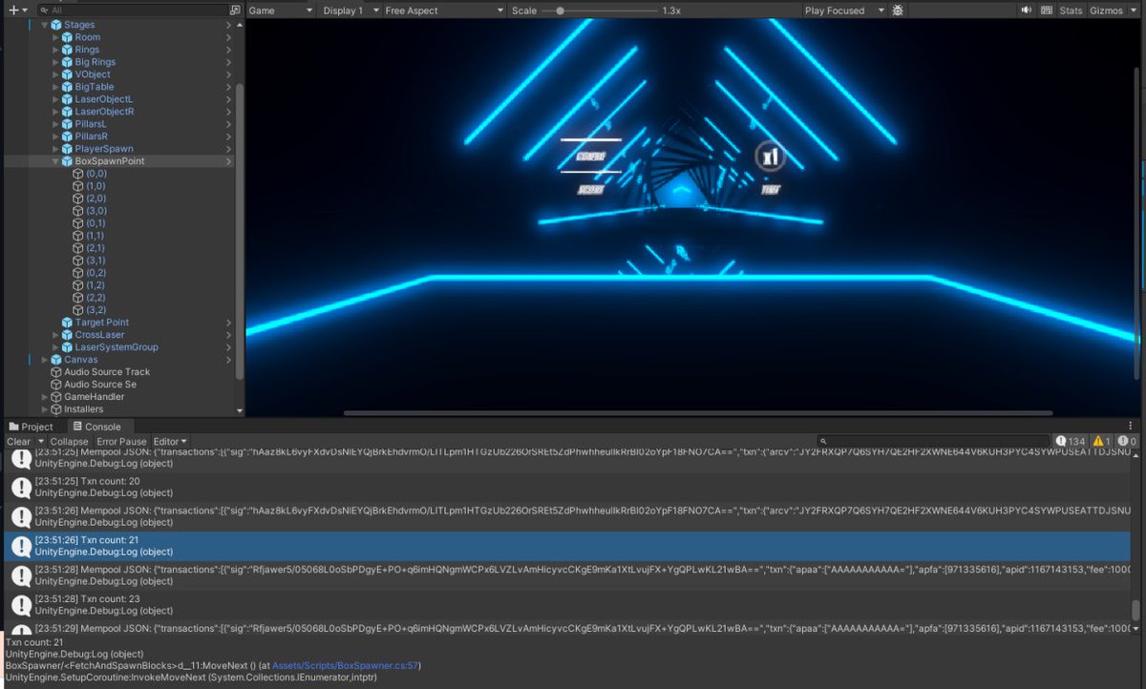
Task: Expand the Room tree node
Action: point(55,37)
